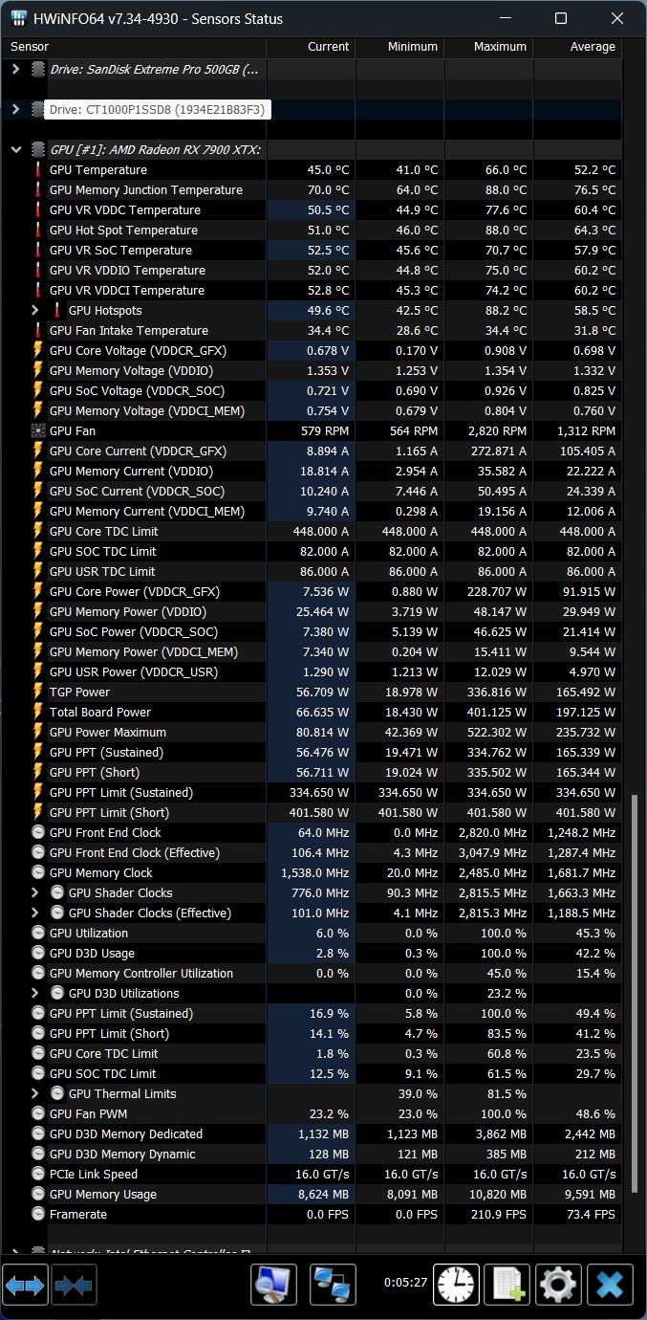Click the clock reset timer icon
The width and height of the screenshot is (647, 1320).
pos(457,1285)
